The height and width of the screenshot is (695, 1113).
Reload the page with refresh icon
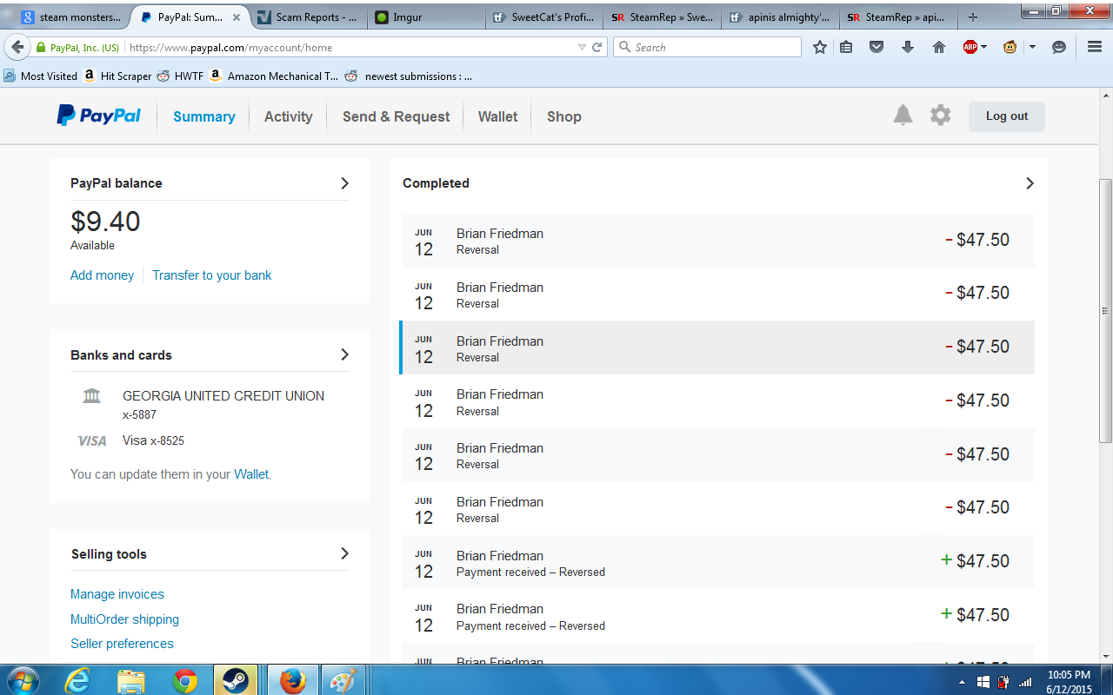click(597, 48)
